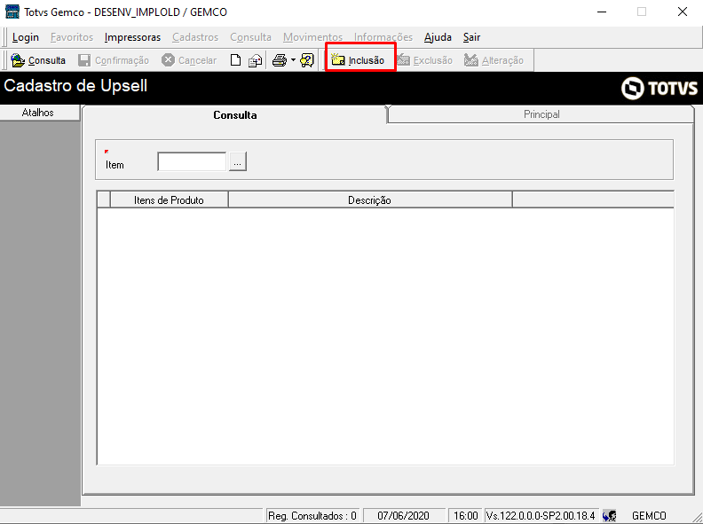Screen dimensions: 703x524
Task: Select the Consulta tab
Action: click(x=235, y=114)
